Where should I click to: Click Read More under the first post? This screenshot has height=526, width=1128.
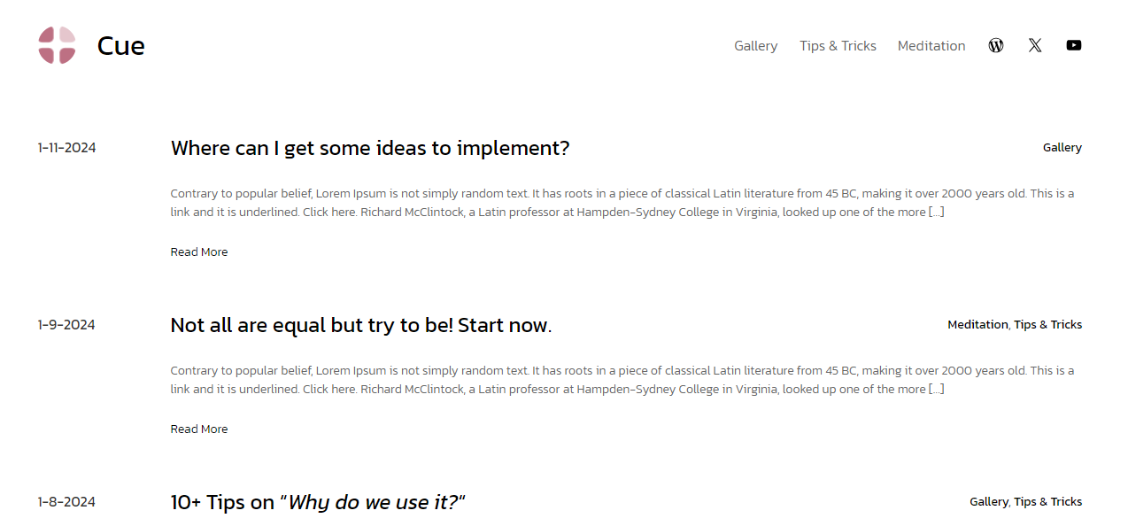(198, 252)
